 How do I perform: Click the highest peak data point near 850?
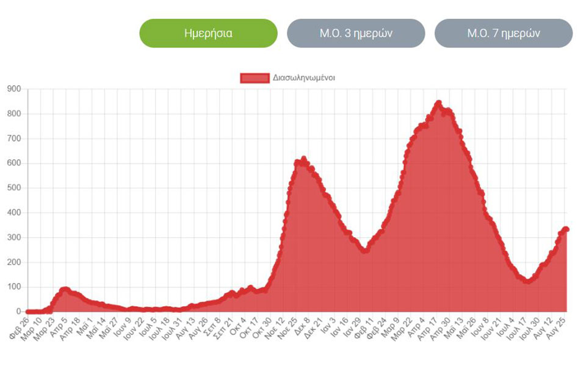(438, 103)
